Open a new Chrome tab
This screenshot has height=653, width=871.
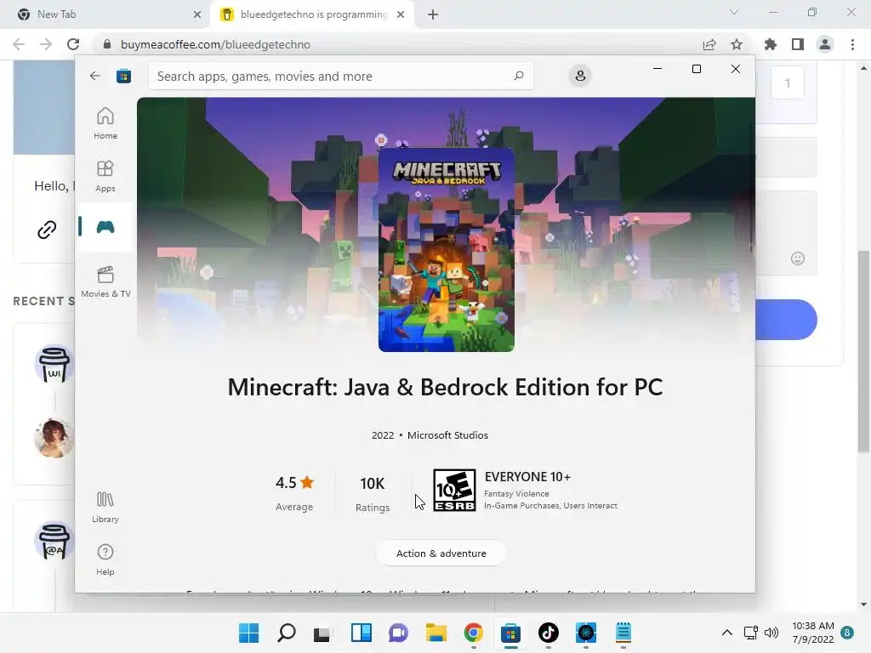[433, 14]
